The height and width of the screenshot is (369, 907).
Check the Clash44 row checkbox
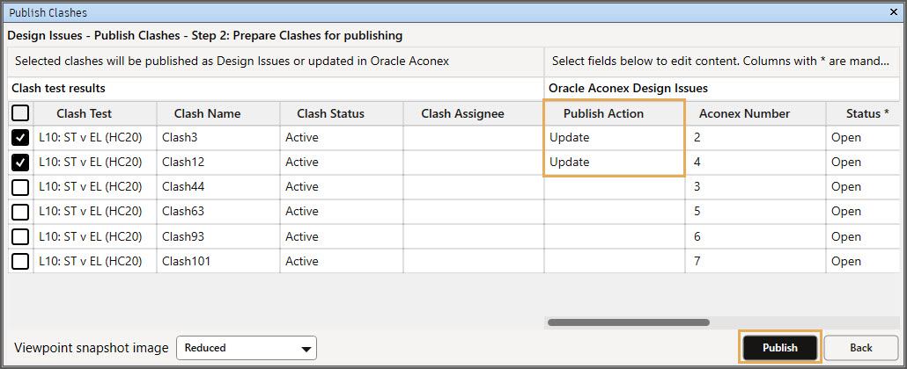pyautogui.click(x=20, y=187)
